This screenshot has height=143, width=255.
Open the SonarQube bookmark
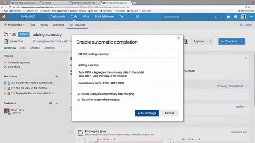point(120,11)
